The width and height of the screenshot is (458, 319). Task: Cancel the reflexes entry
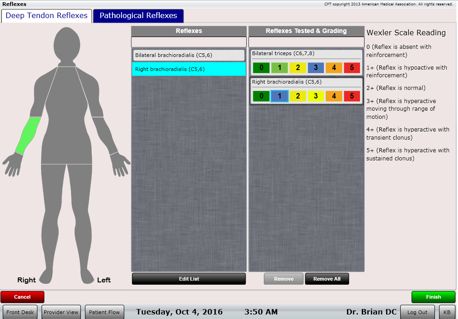(x=23, y=297)
